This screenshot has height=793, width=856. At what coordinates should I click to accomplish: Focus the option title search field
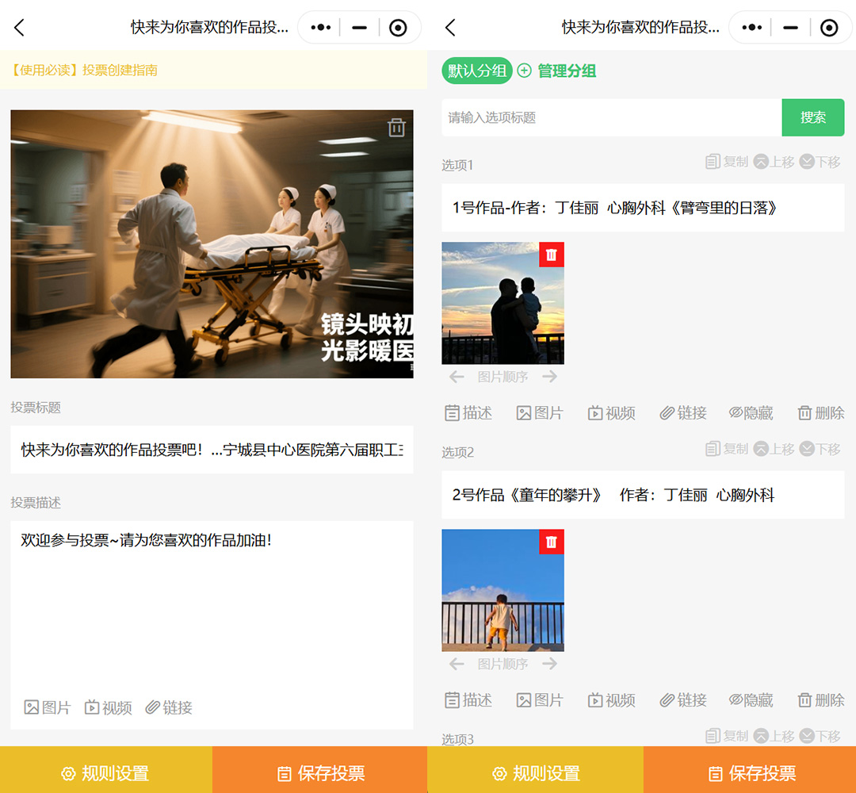point(611,117)
